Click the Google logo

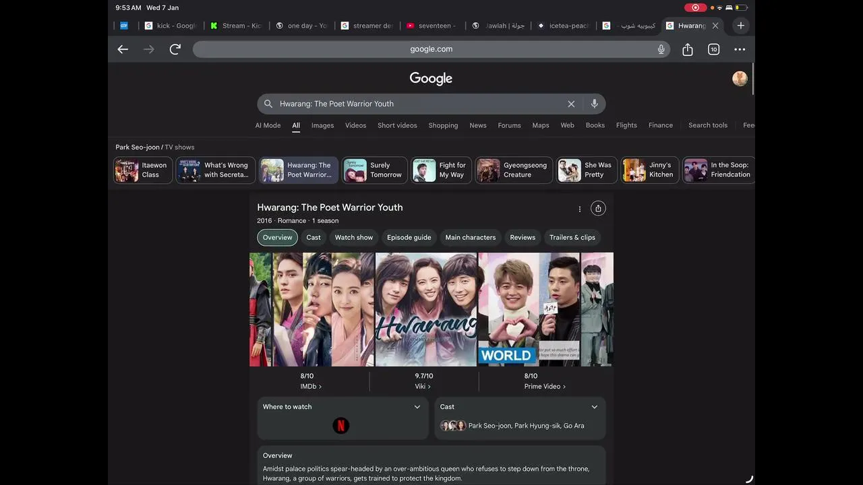(x=431, y=79)
